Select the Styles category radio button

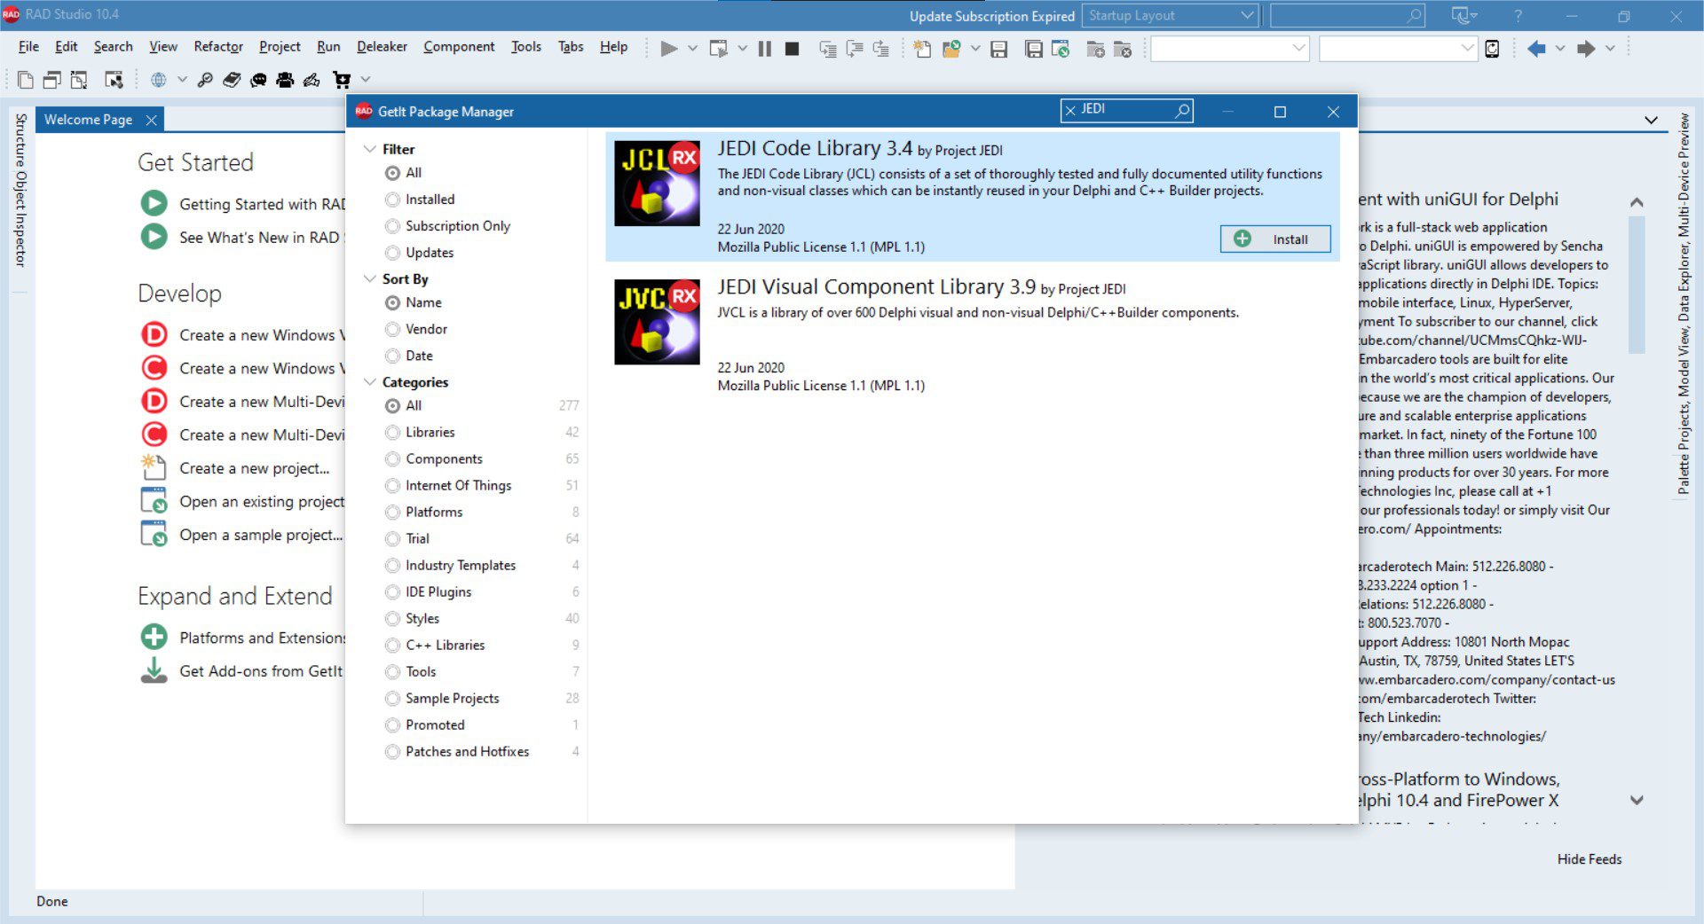click(392, 618)
